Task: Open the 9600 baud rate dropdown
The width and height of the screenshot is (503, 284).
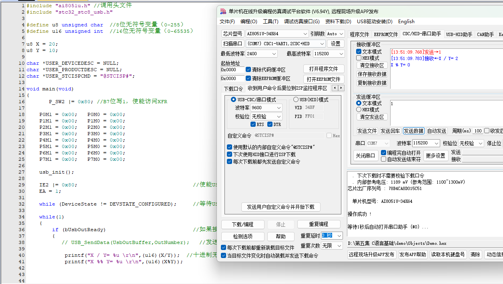Action: tap(267, 108)
